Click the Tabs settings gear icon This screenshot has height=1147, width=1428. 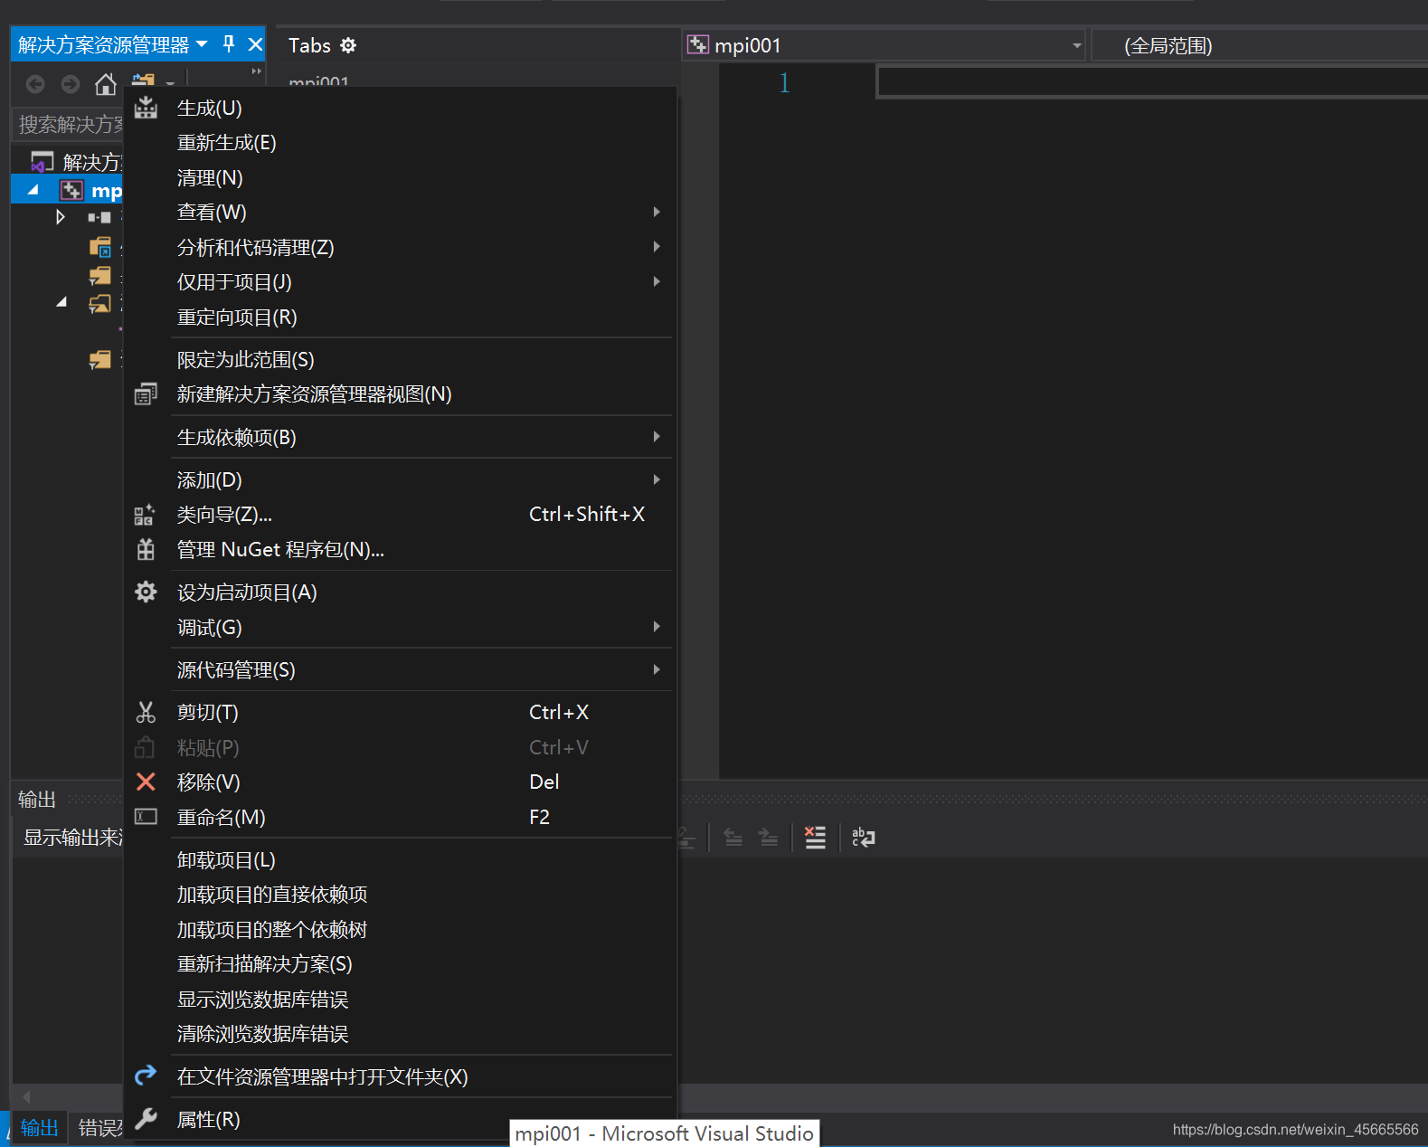pyautogui.click(x=348, y=45)
